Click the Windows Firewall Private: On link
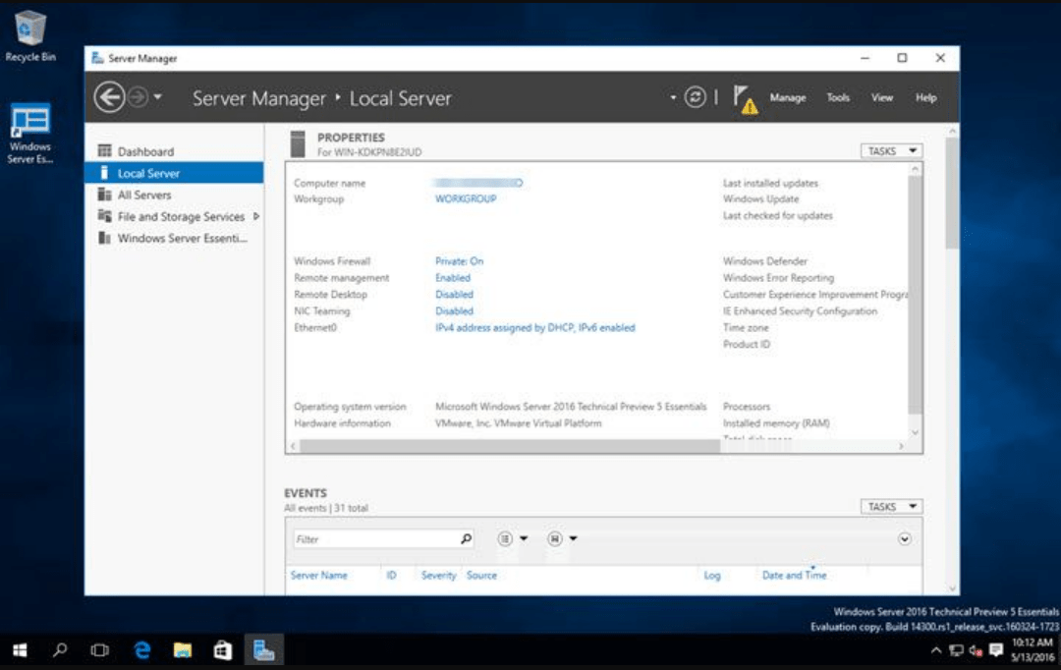 tap(459, 261)
